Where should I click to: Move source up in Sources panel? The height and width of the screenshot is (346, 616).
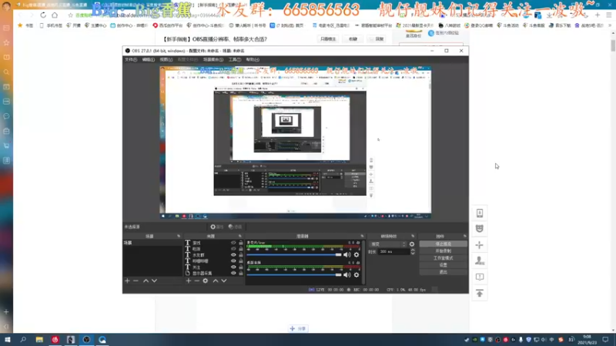coord(216,281)
